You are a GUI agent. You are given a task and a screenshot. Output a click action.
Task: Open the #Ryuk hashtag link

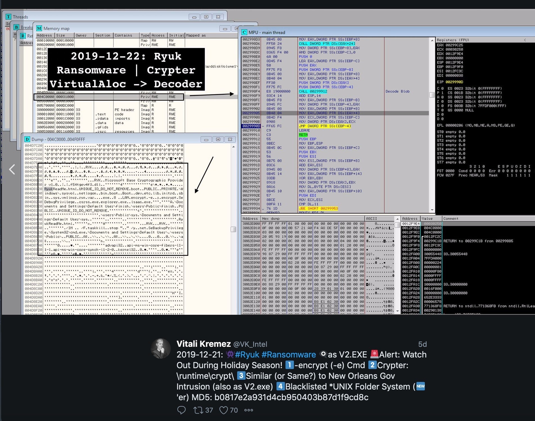pyautogui.click(x=247, y=355)
